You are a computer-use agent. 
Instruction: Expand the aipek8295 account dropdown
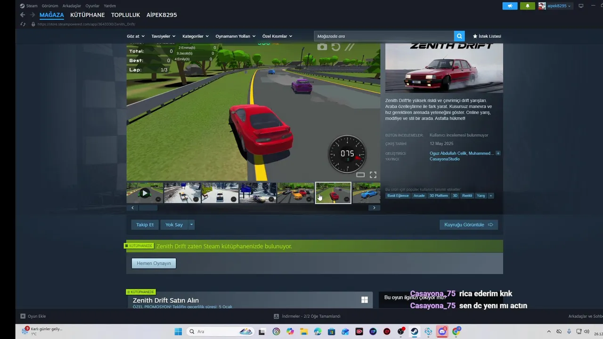[555, 6]
